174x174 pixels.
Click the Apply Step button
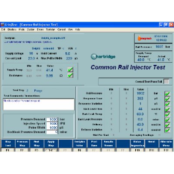pyautogui.click(x=51, y=144)
